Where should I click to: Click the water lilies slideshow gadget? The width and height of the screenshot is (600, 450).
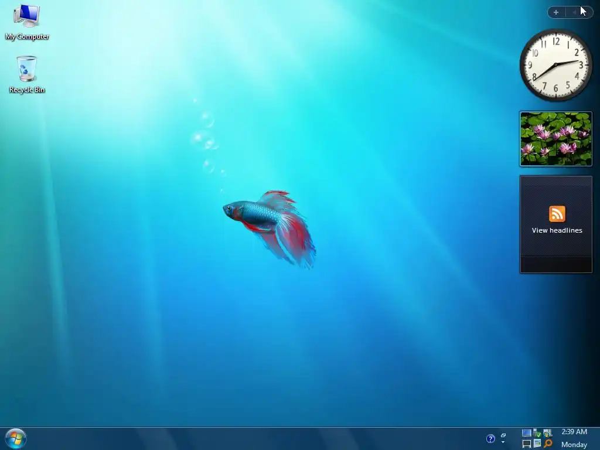click(x=555, y=139)
